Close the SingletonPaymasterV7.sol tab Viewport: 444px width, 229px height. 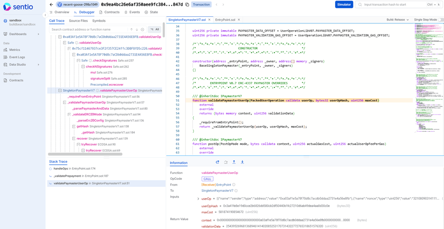coord(209,20)
